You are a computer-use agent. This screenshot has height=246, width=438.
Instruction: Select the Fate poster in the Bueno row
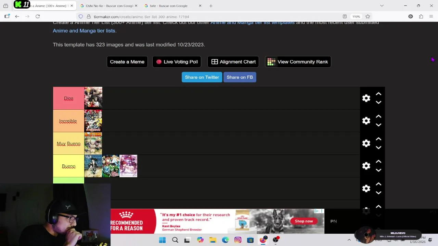coord(128,166)
